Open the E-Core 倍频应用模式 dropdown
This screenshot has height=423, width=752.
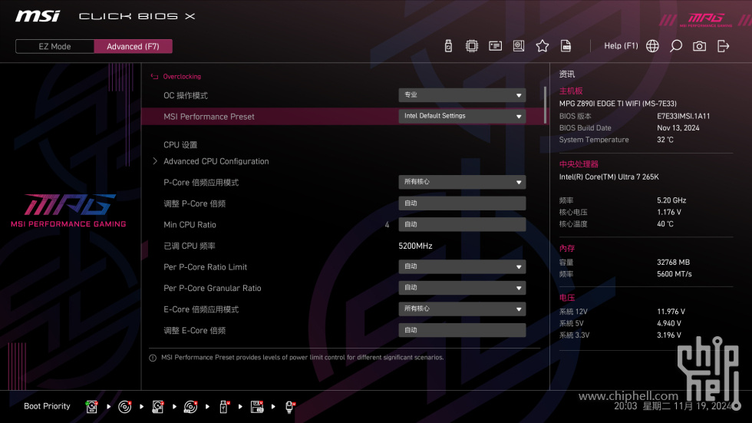tap(462, 309)
